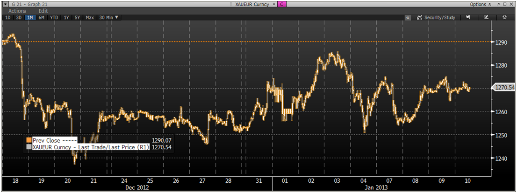The image size is (517, 193).
Task: Select the 1M time range
Action: coord(30,17)
